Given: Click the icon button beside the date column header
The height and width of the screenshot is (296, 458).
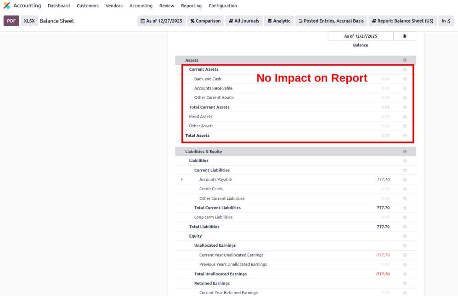Looking at the screenshot, I should pos(405,36).
